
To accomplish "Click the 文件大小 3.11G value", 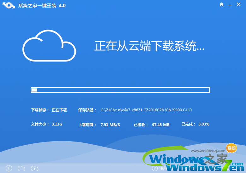I will (57, 124).
